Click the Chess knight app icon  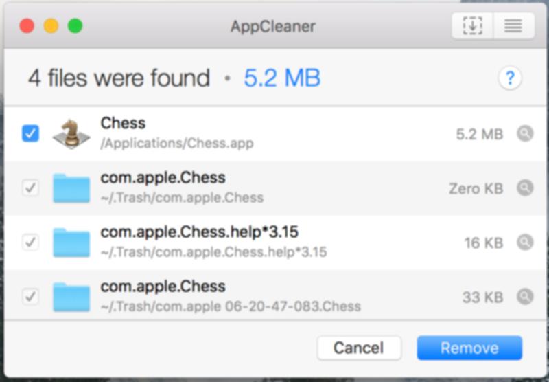(71, 134)
